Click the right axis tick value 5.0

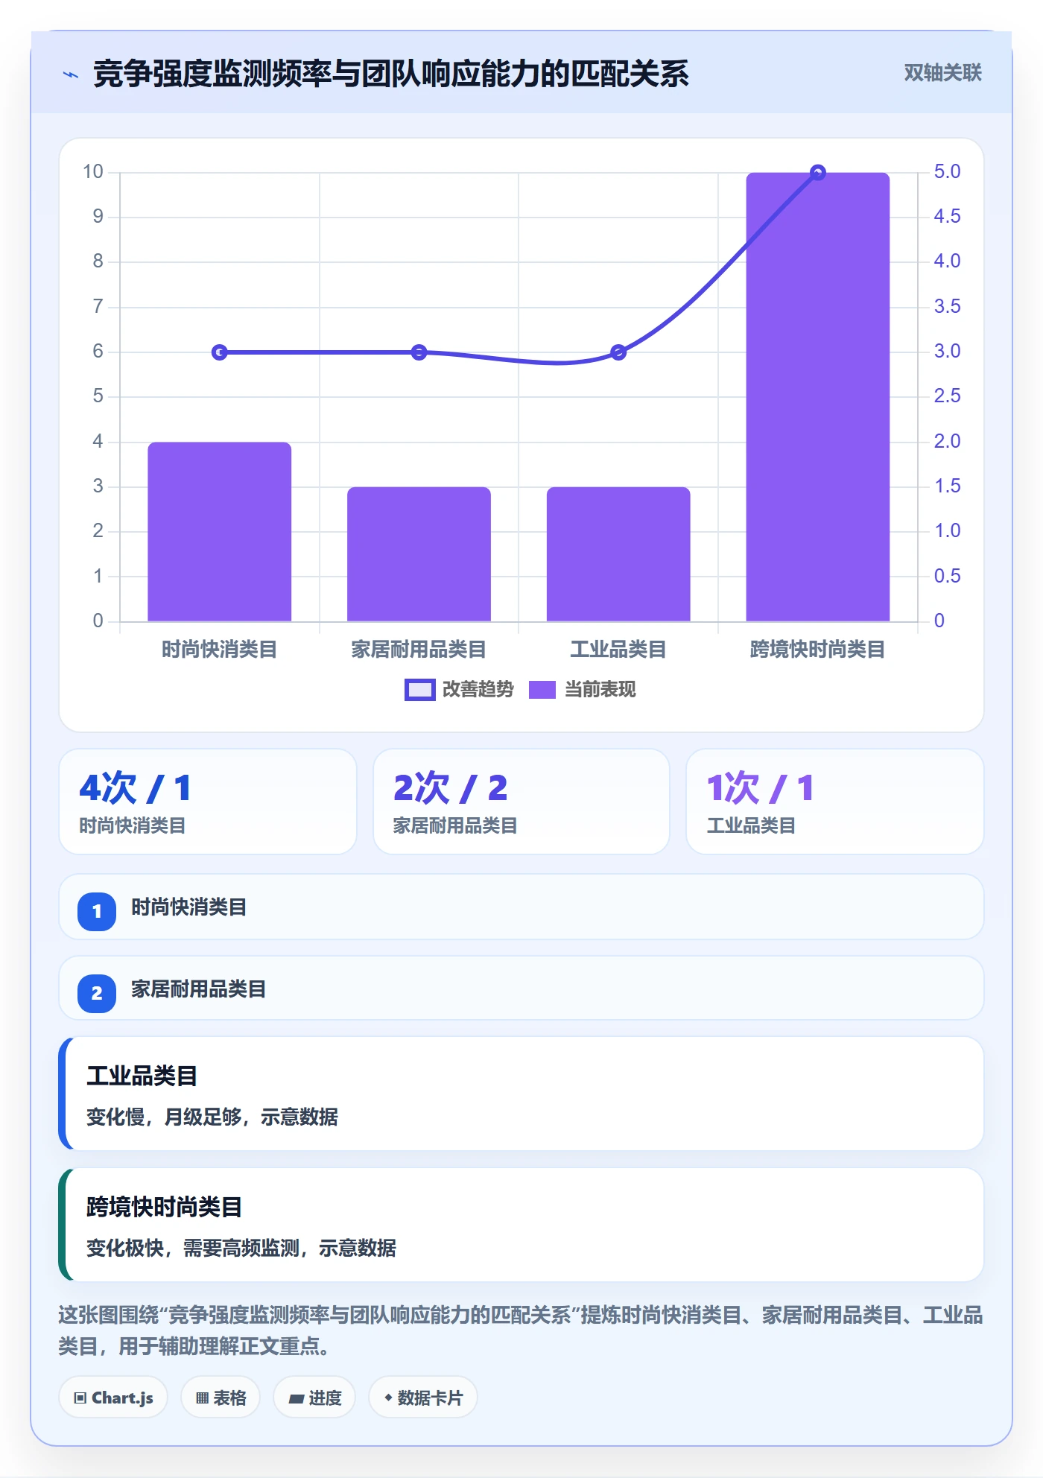pos(948,172)
